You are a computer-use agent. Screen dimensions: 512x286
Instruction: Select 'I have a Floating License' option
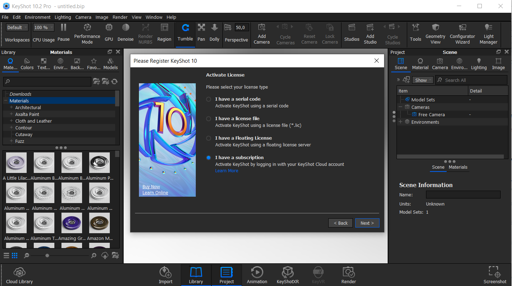click(x=209, y=138)
